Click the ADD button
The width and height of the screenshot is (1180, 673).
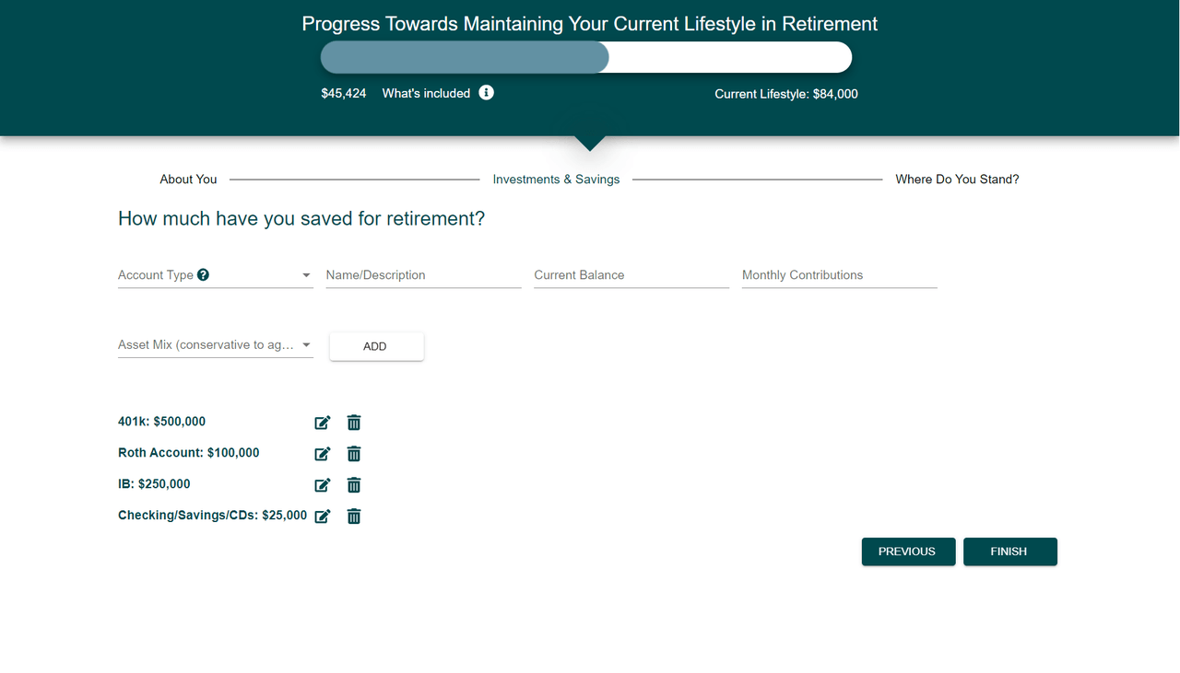coord(376,346)
